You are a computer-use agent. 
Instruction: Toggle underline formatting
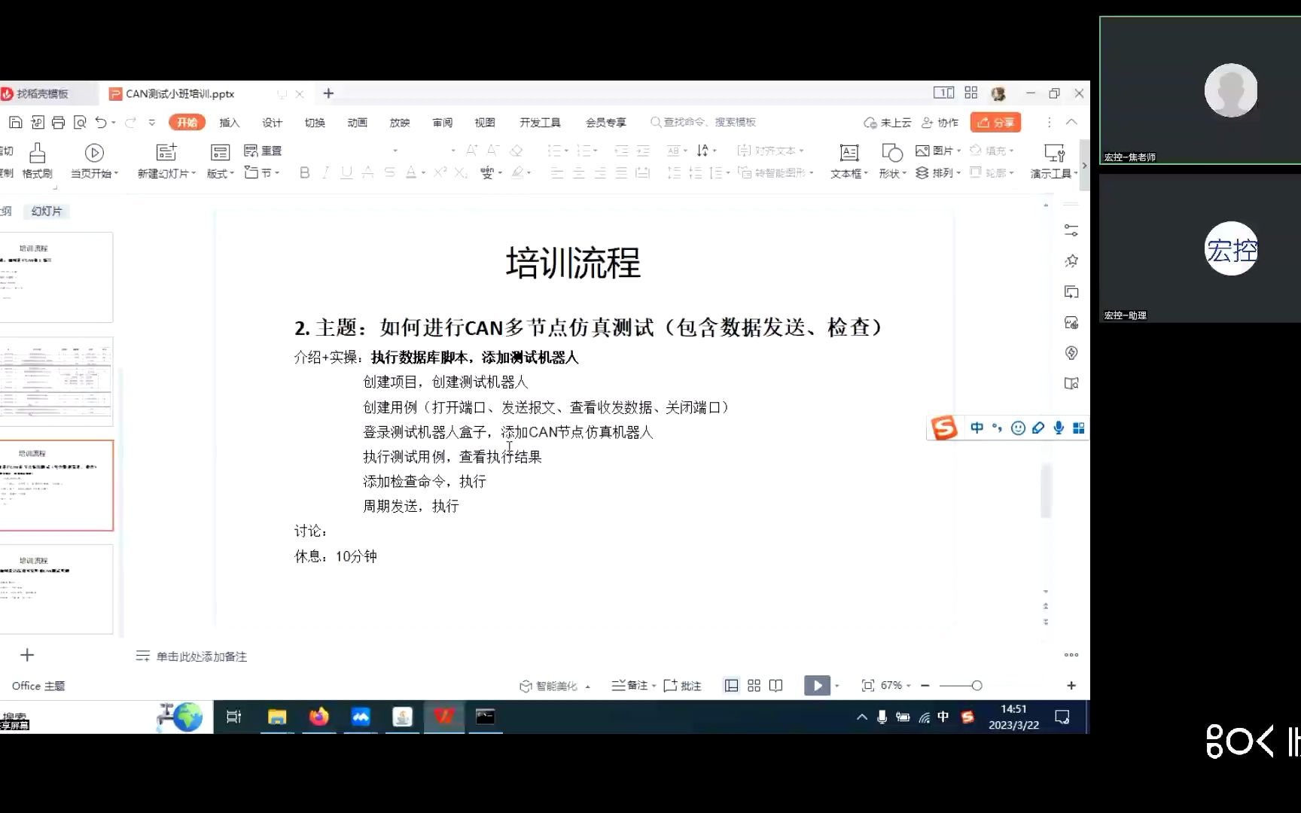coord(346,172)
